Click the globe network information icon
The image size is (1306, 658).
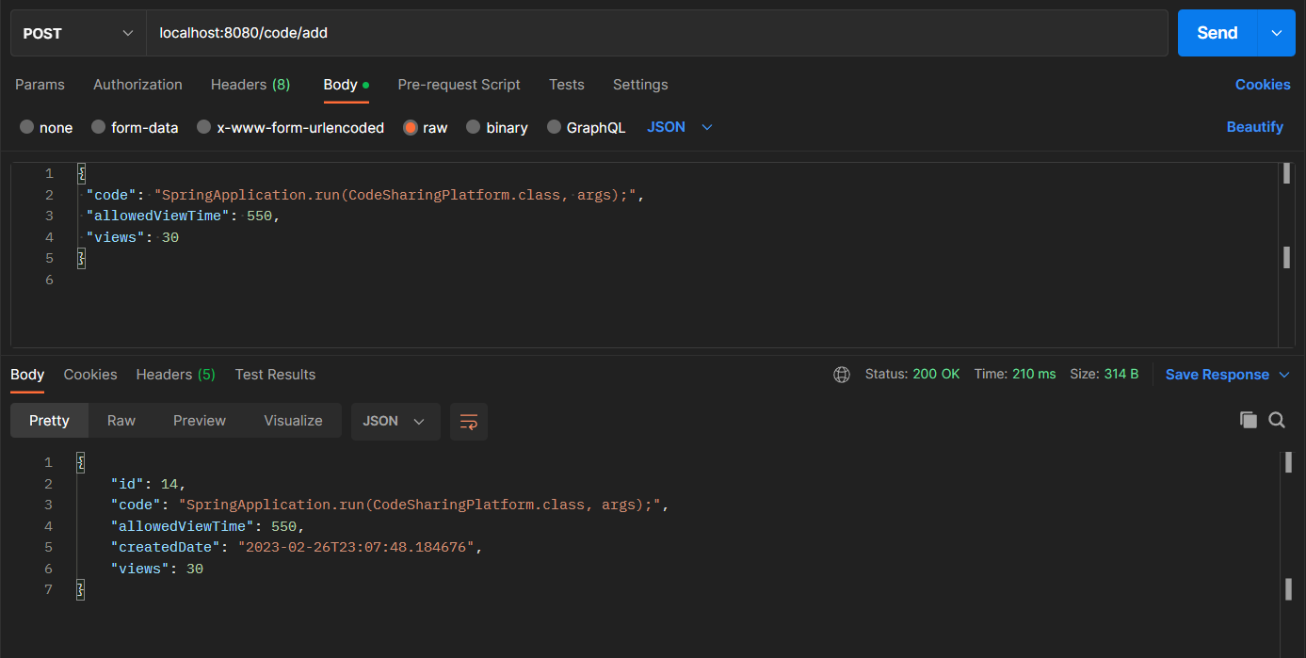coord(842,375)
